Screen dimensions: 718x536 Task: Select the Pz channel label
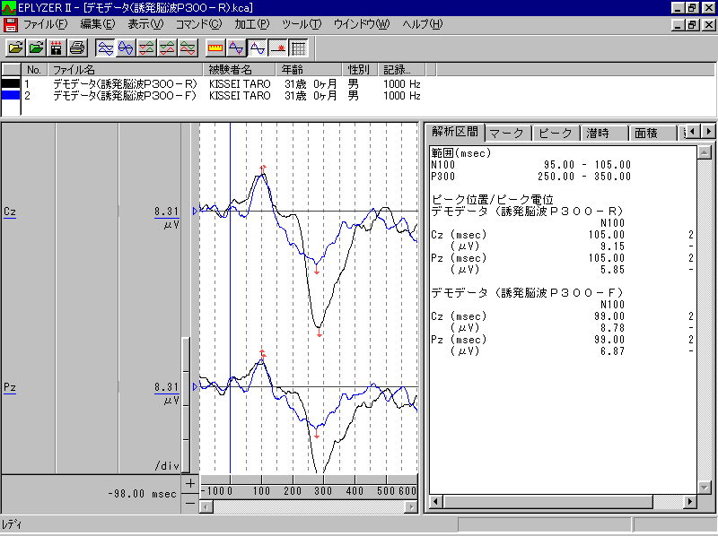[x=10, y=387]
